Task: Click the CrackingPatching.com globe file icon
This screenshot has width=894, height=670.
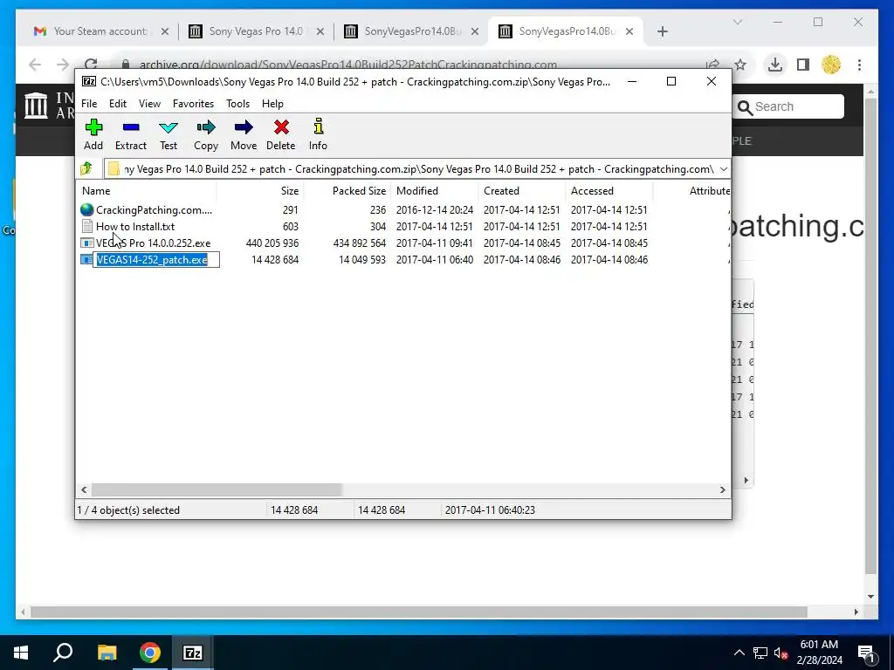Action: [x=86, y=209]
